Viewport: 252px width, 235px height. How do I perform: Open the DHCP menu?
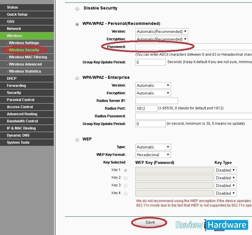click(x=27, y=79)
